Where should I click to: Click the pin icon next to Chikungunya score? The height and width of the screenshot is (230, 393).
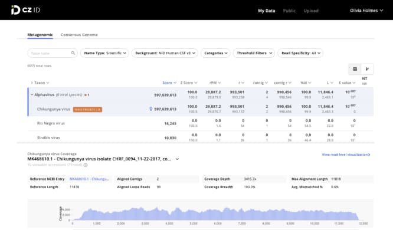(x=150, y=109)
